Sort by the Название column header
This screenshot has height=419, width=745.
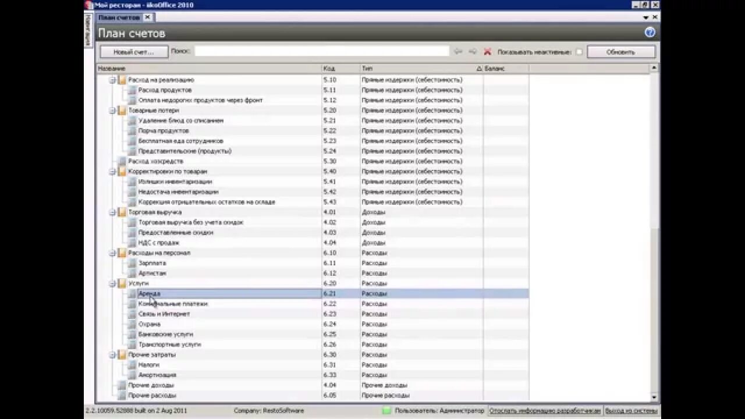click(x=209, y=69)
